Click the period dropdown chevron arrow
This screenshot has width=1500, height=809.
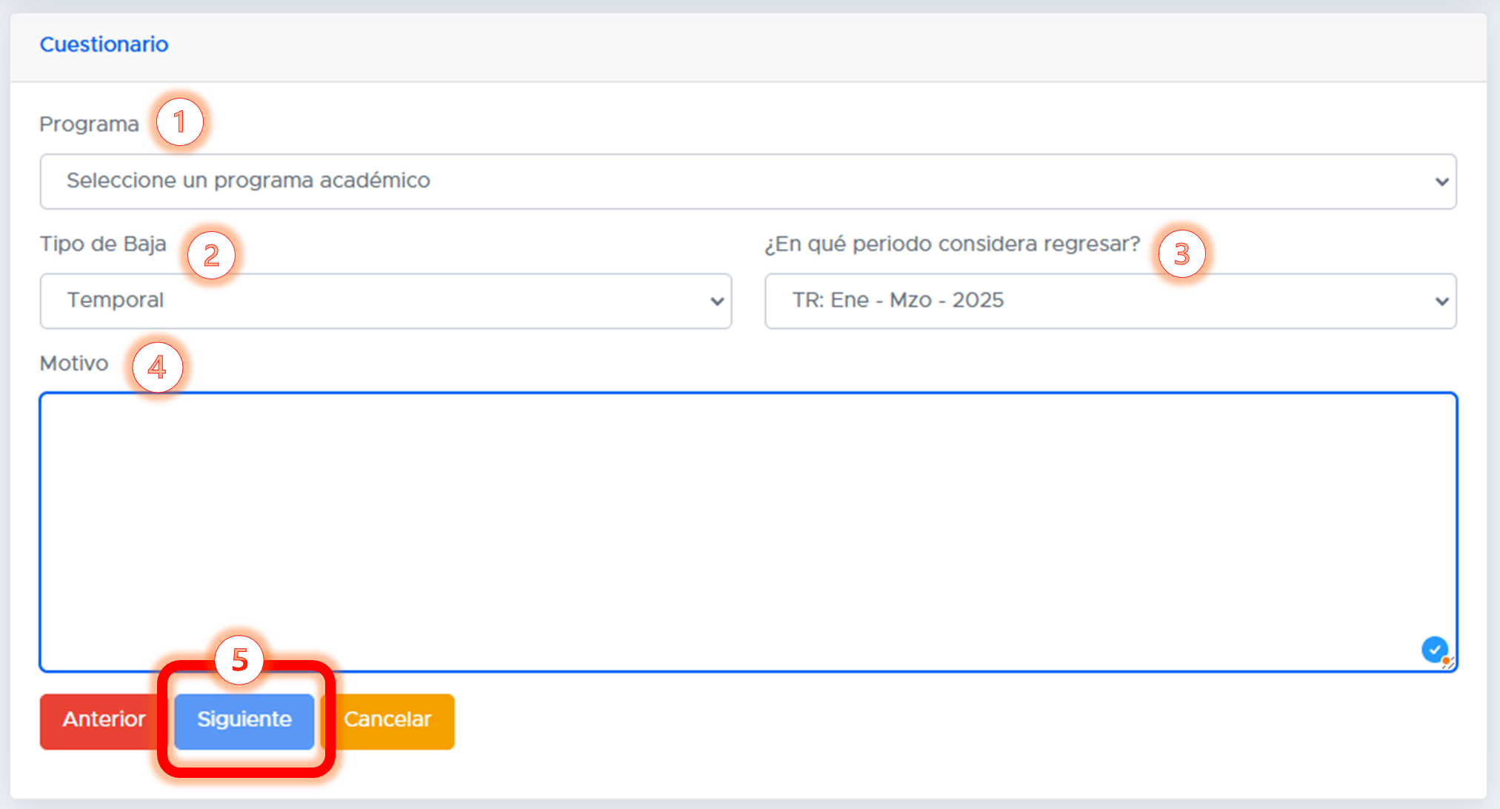pyautogui.click(x=1441, y=302)
